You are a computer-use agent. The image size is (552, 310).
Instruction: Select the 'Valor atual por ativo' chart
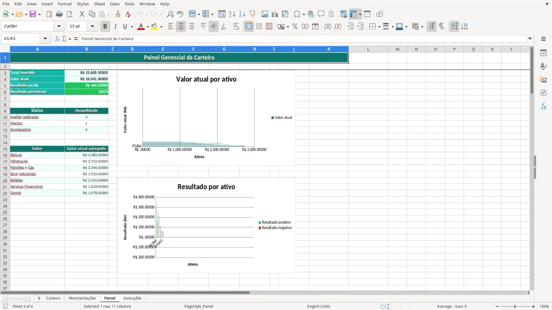(206, 118)
